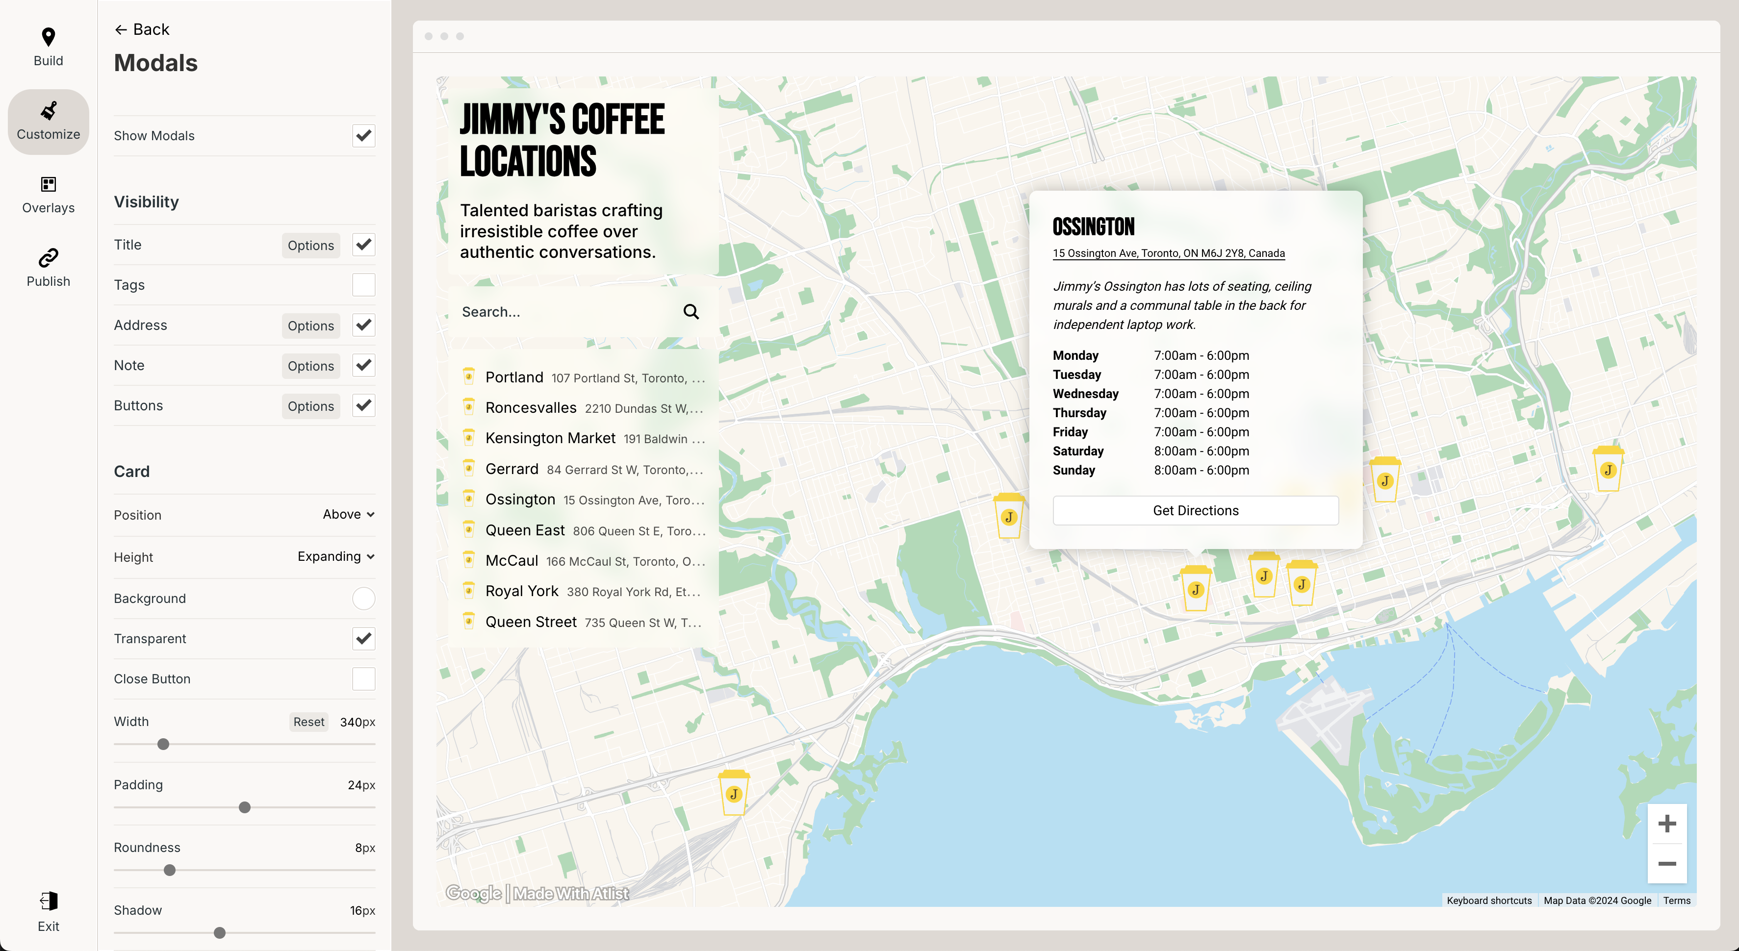Click the Publish link icon

click(48, 258)
